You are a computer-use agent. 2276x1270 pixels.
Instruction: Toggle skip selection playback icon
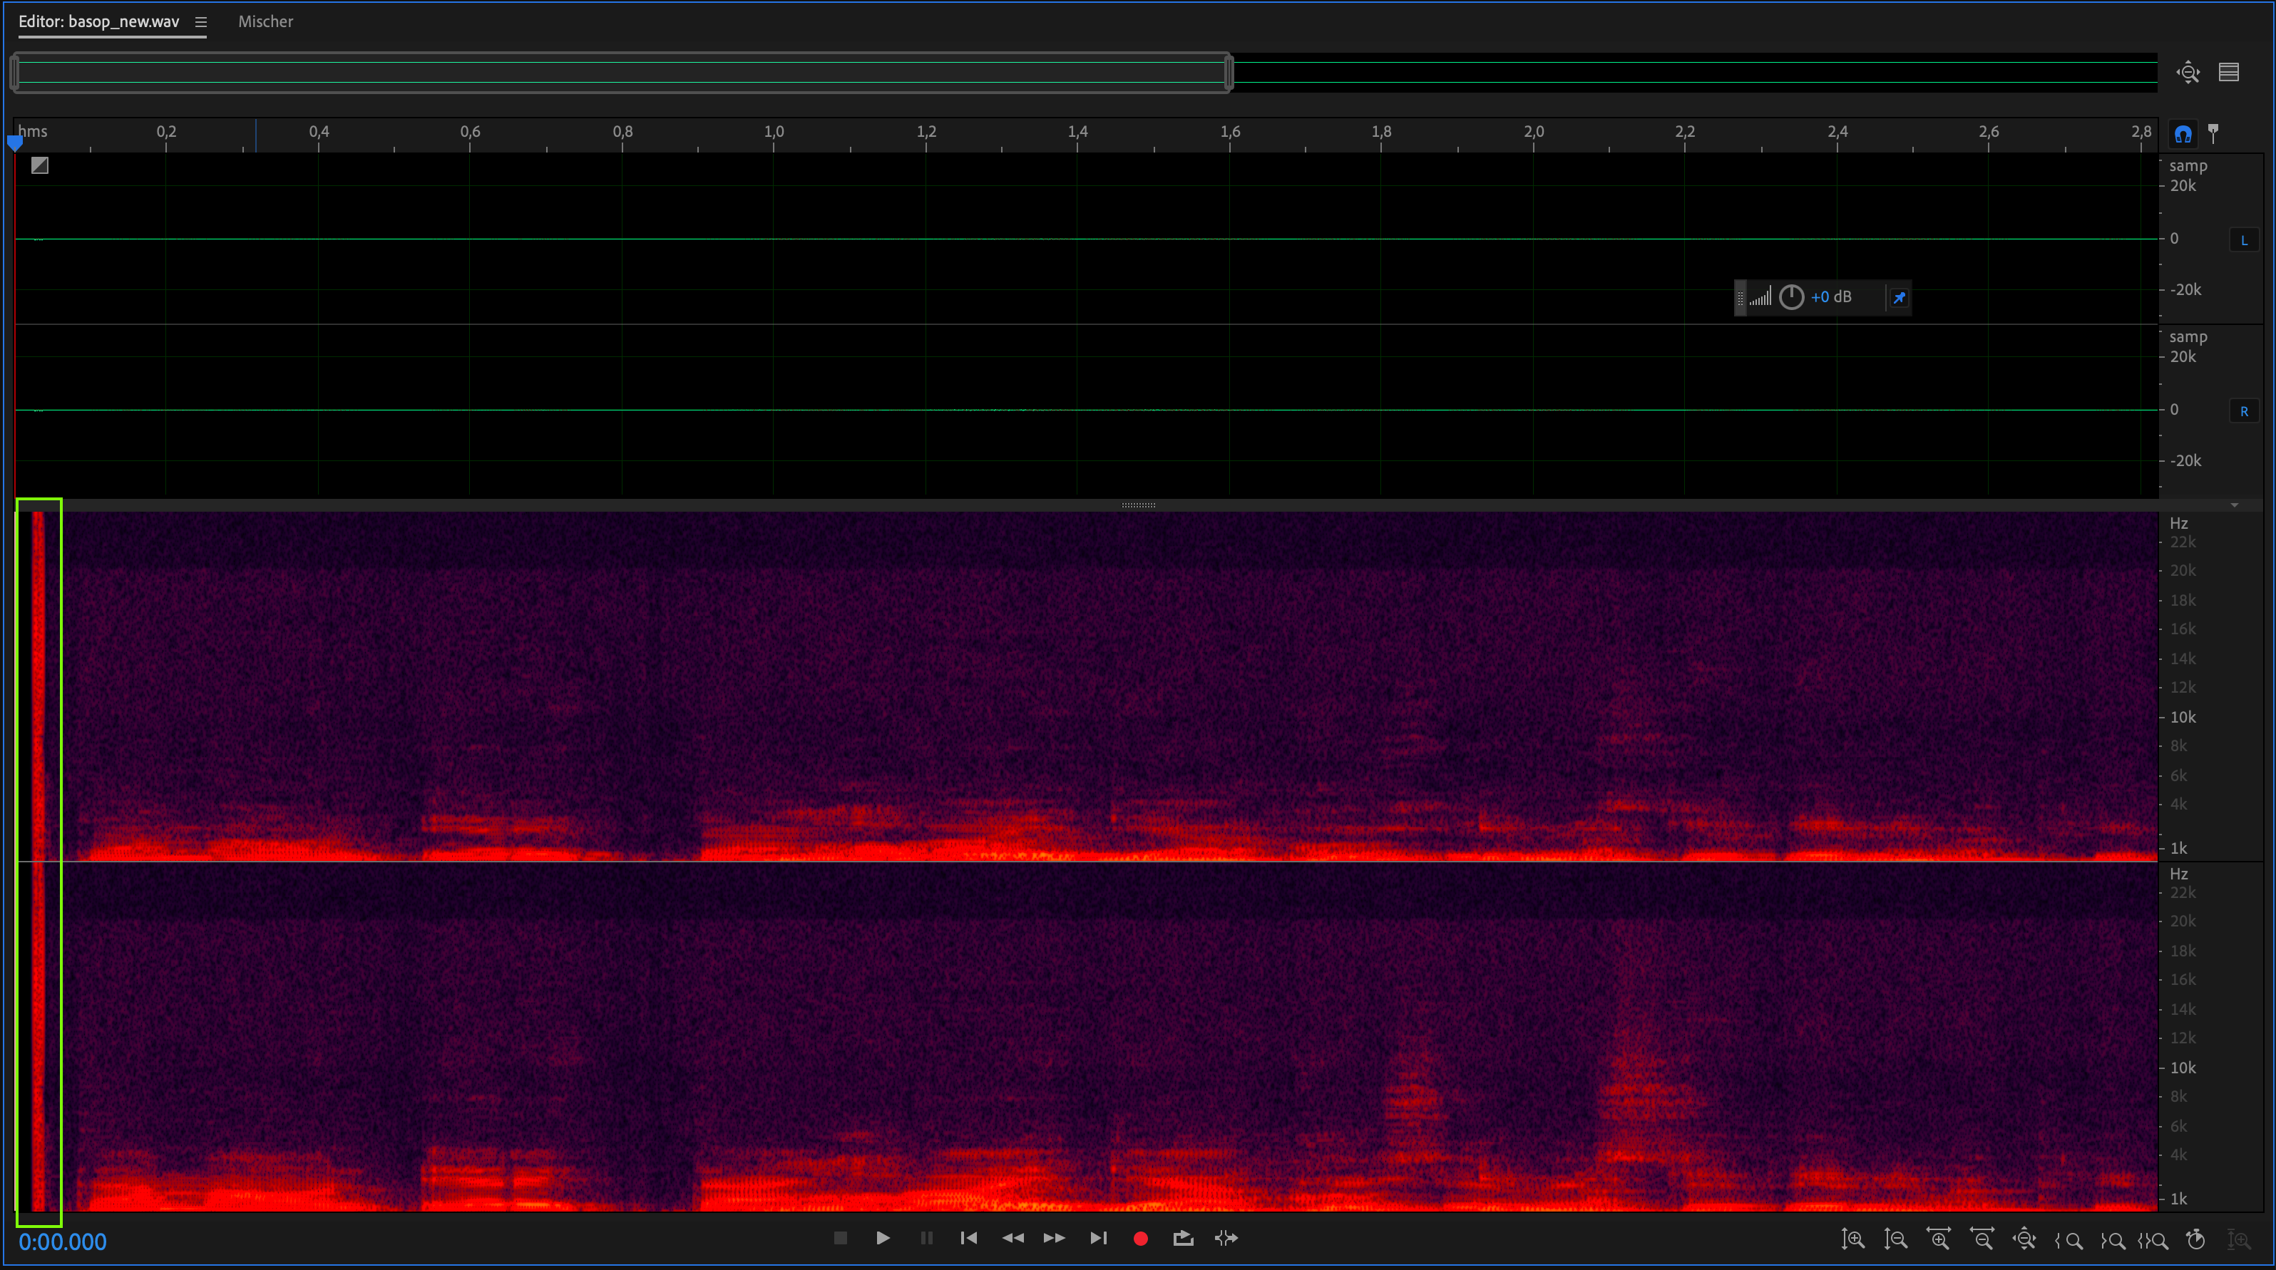[x=1226, y=1238]
